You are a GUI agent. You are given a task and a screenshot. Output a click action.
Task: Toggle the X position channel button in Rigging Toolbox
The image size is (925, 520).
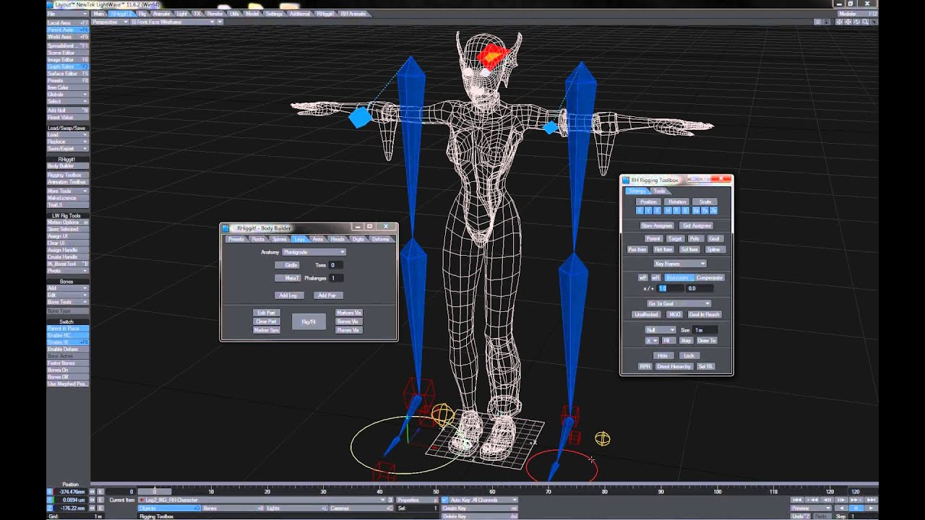coord(640,211)
